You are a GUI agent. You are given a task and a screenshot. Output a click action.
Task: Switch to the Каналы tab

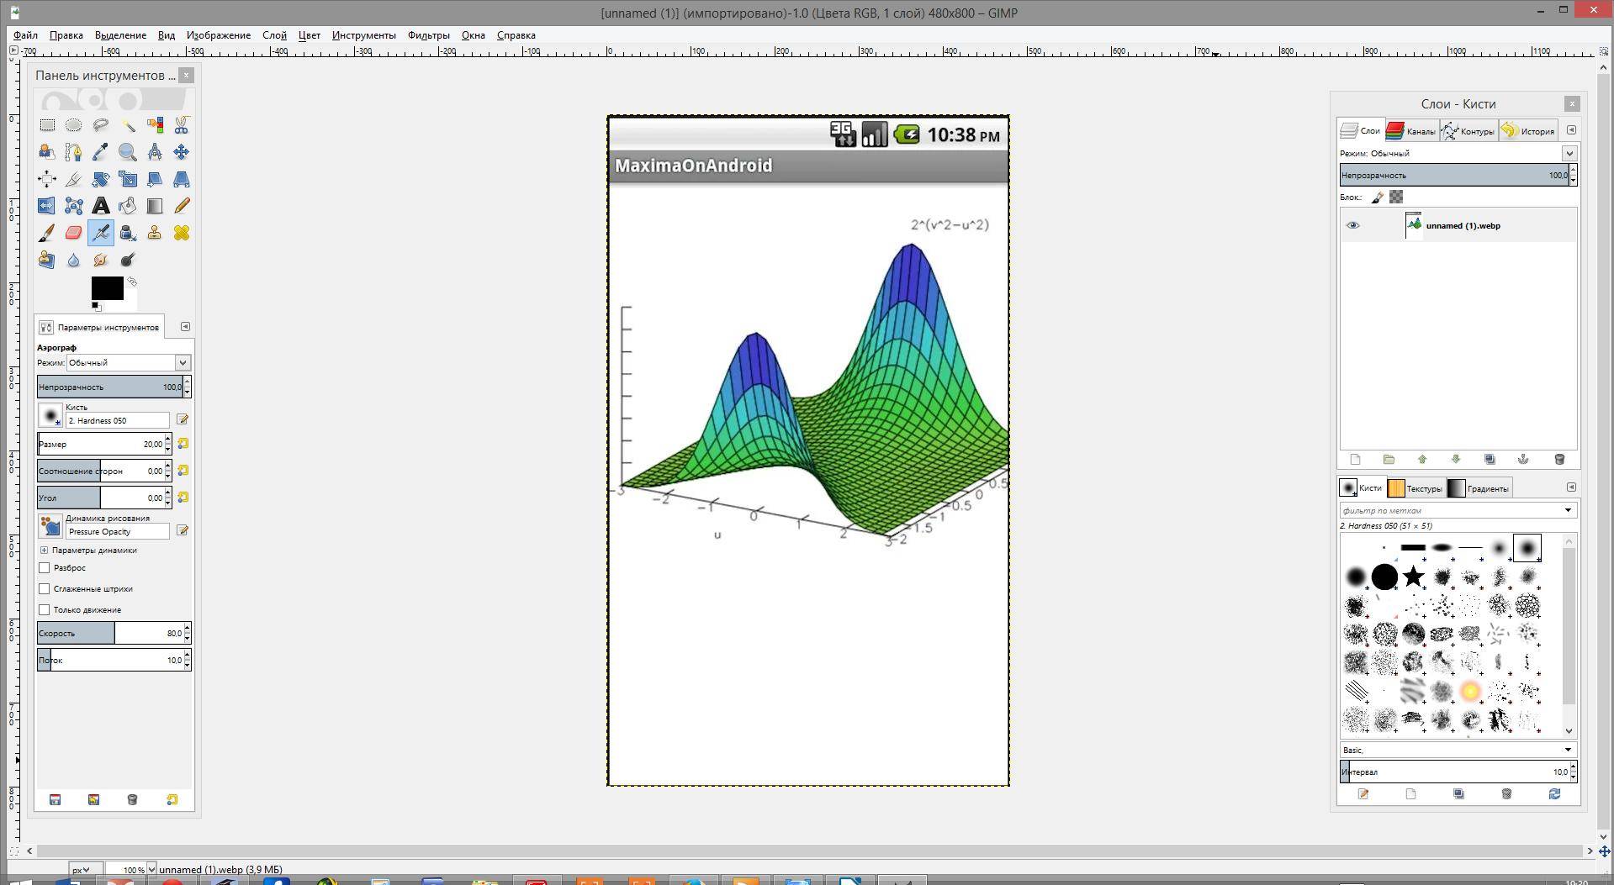coord(1411,131)
